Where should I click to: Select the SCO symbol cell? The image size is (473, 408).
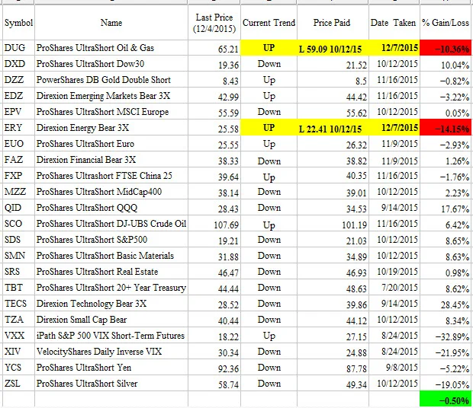tap(18, 223)
